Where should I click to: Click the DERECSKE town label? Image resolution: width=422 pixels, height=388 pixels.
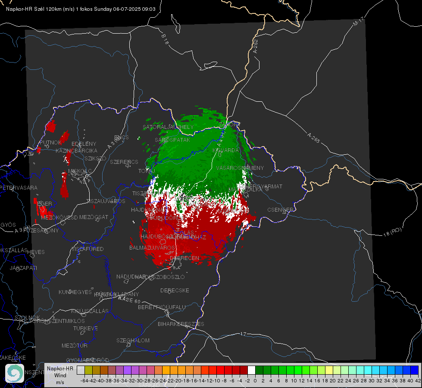(175, 291)
